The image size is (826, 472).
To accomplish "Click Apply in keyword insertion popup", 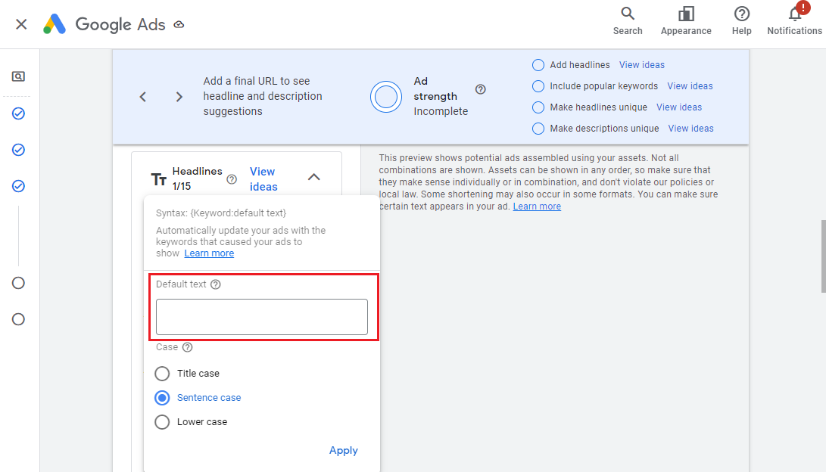I will tap(343, 450).
